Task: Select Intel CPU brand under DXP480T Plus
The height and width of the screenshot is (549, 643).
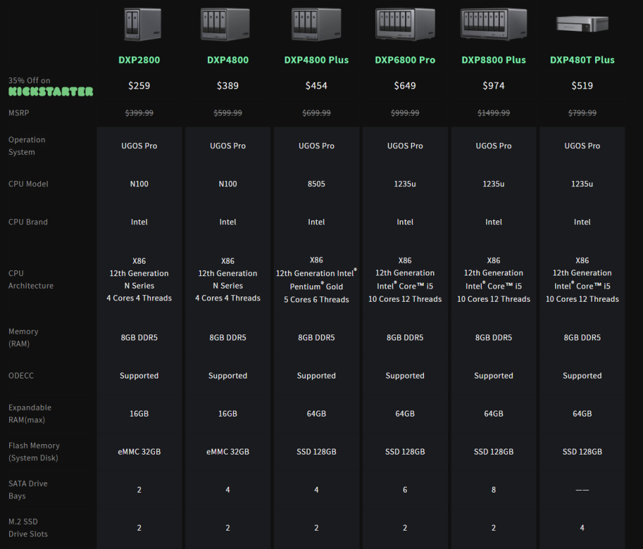Action: coord(583,222)
